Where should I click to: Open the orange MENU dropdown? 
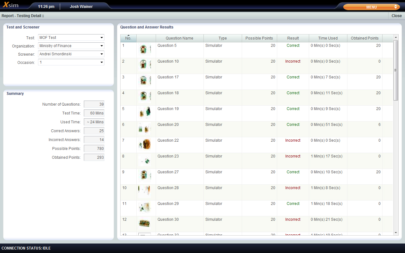pos(371,7)
